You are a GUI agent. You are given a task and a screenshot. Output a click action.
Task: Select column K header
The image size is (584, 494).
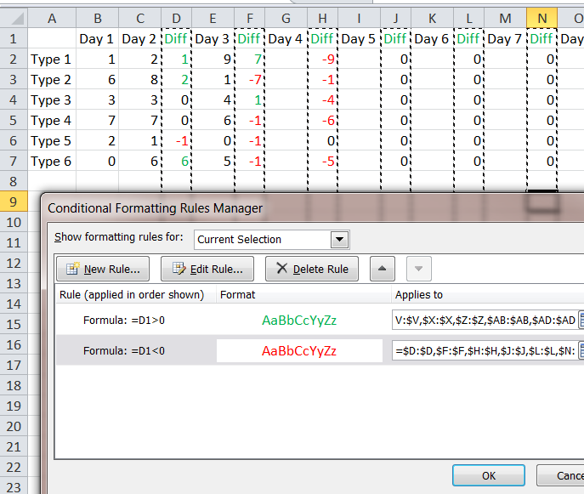432,18
